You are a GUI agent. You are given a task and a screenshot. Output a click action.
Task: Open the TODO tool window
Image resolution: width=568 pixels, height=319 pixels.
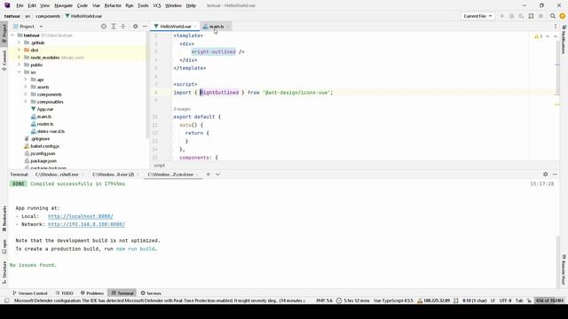pyautogui.click(x=65, y=293)
